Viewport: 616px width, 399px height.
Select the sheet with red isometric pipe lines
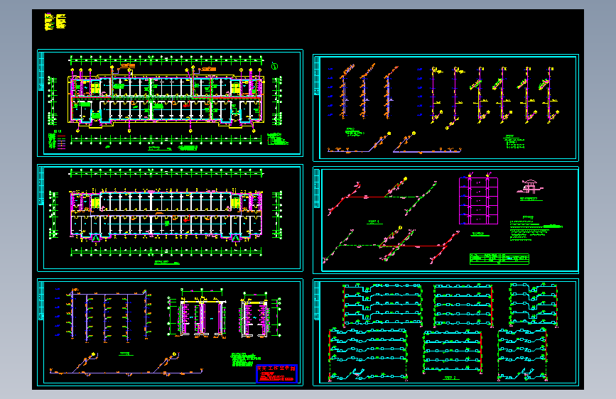[x=445, y=220]
